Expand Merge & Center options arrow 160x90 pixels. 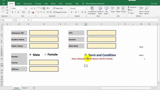[x=68, y=12]
